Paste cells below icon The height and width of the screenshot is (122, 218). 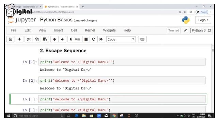pyautogui.click(x=45, y=39)
